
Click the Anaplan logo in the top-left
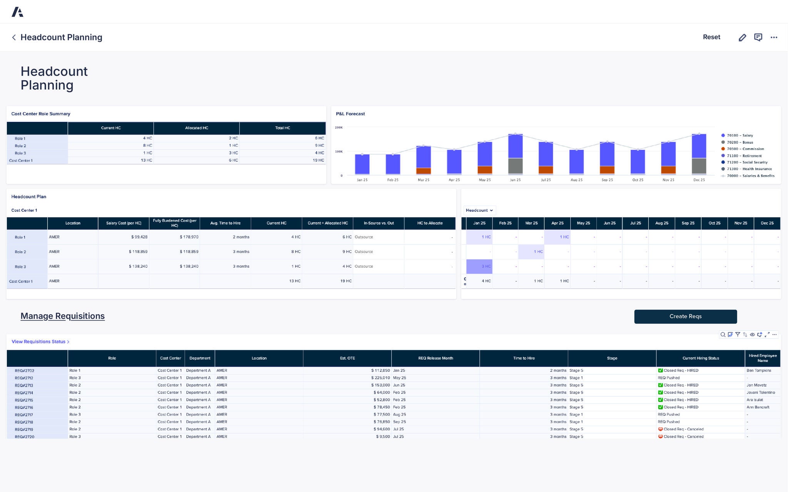(17, 12)
